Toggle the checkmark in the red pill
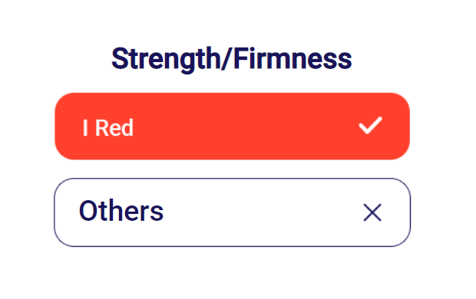 370,125
